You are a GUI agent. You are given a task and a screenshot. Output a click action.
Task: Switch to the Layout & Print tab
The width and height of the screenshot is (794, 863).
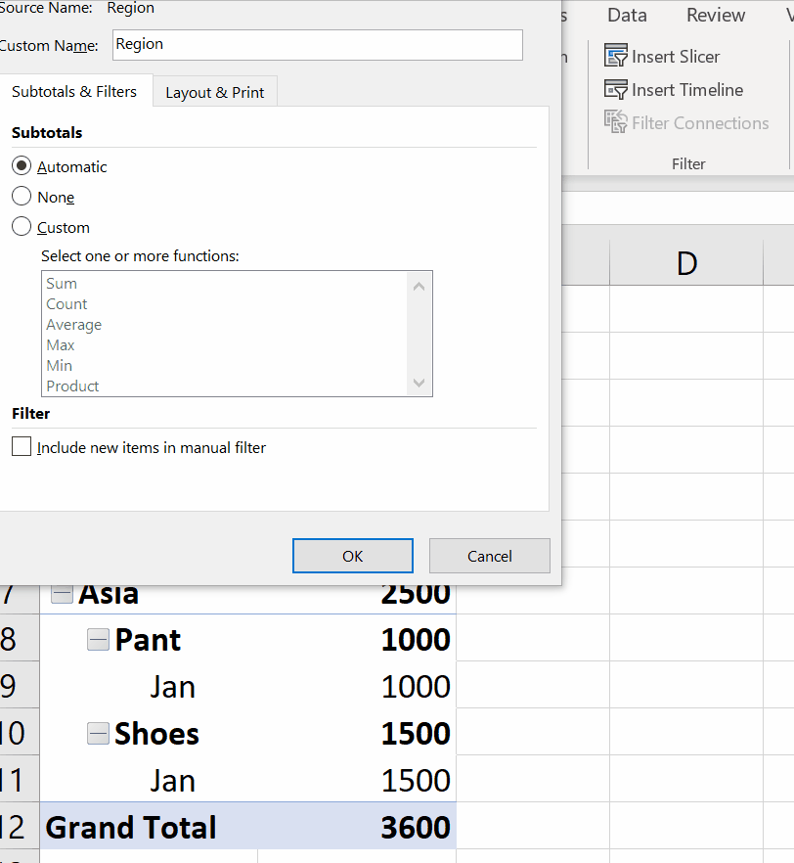pos(214,91)
